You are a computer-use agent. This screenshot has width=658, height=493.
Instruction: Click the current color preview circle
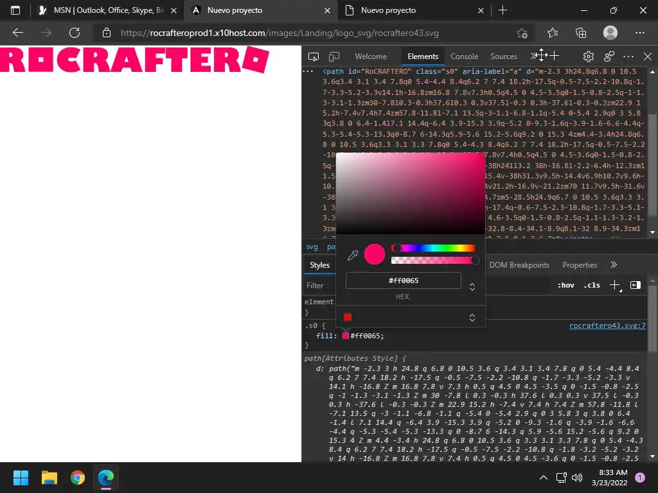[x=375, y=254]
